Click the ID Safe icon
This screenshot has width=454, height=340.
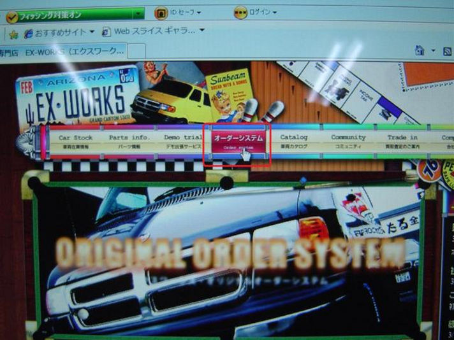pos(161,13)
